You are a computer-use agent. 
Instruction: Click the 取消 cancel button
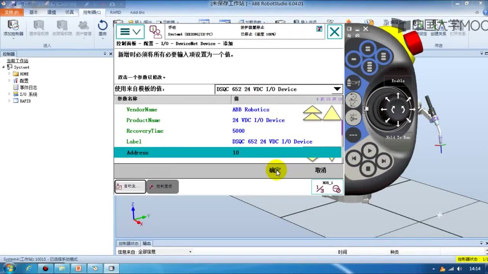[x=321, y=170]
